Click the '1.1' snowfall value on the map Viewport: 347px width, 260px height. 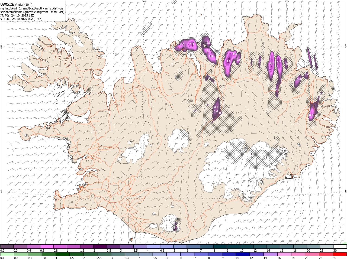[192, 44]
